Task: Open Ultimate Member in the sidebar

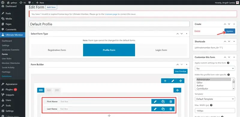Action: pos(13,35)
